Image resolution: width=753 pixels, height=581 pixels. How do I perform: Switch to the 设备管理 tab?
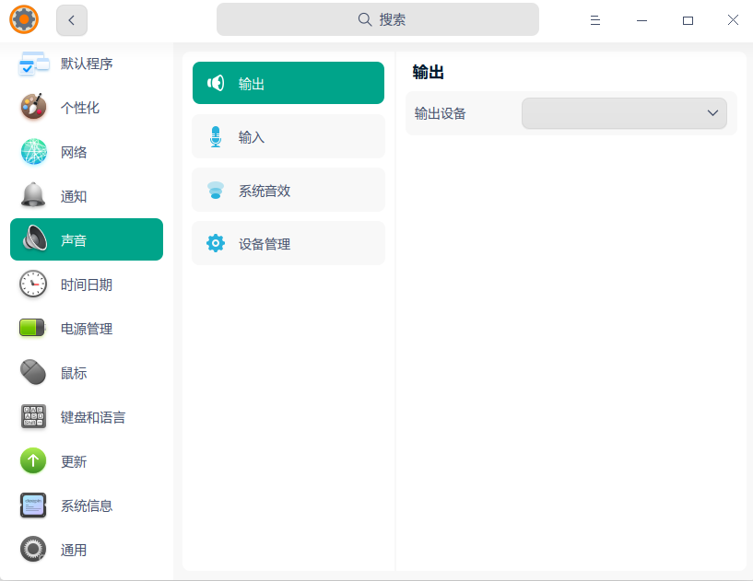[x=288, y=243]
